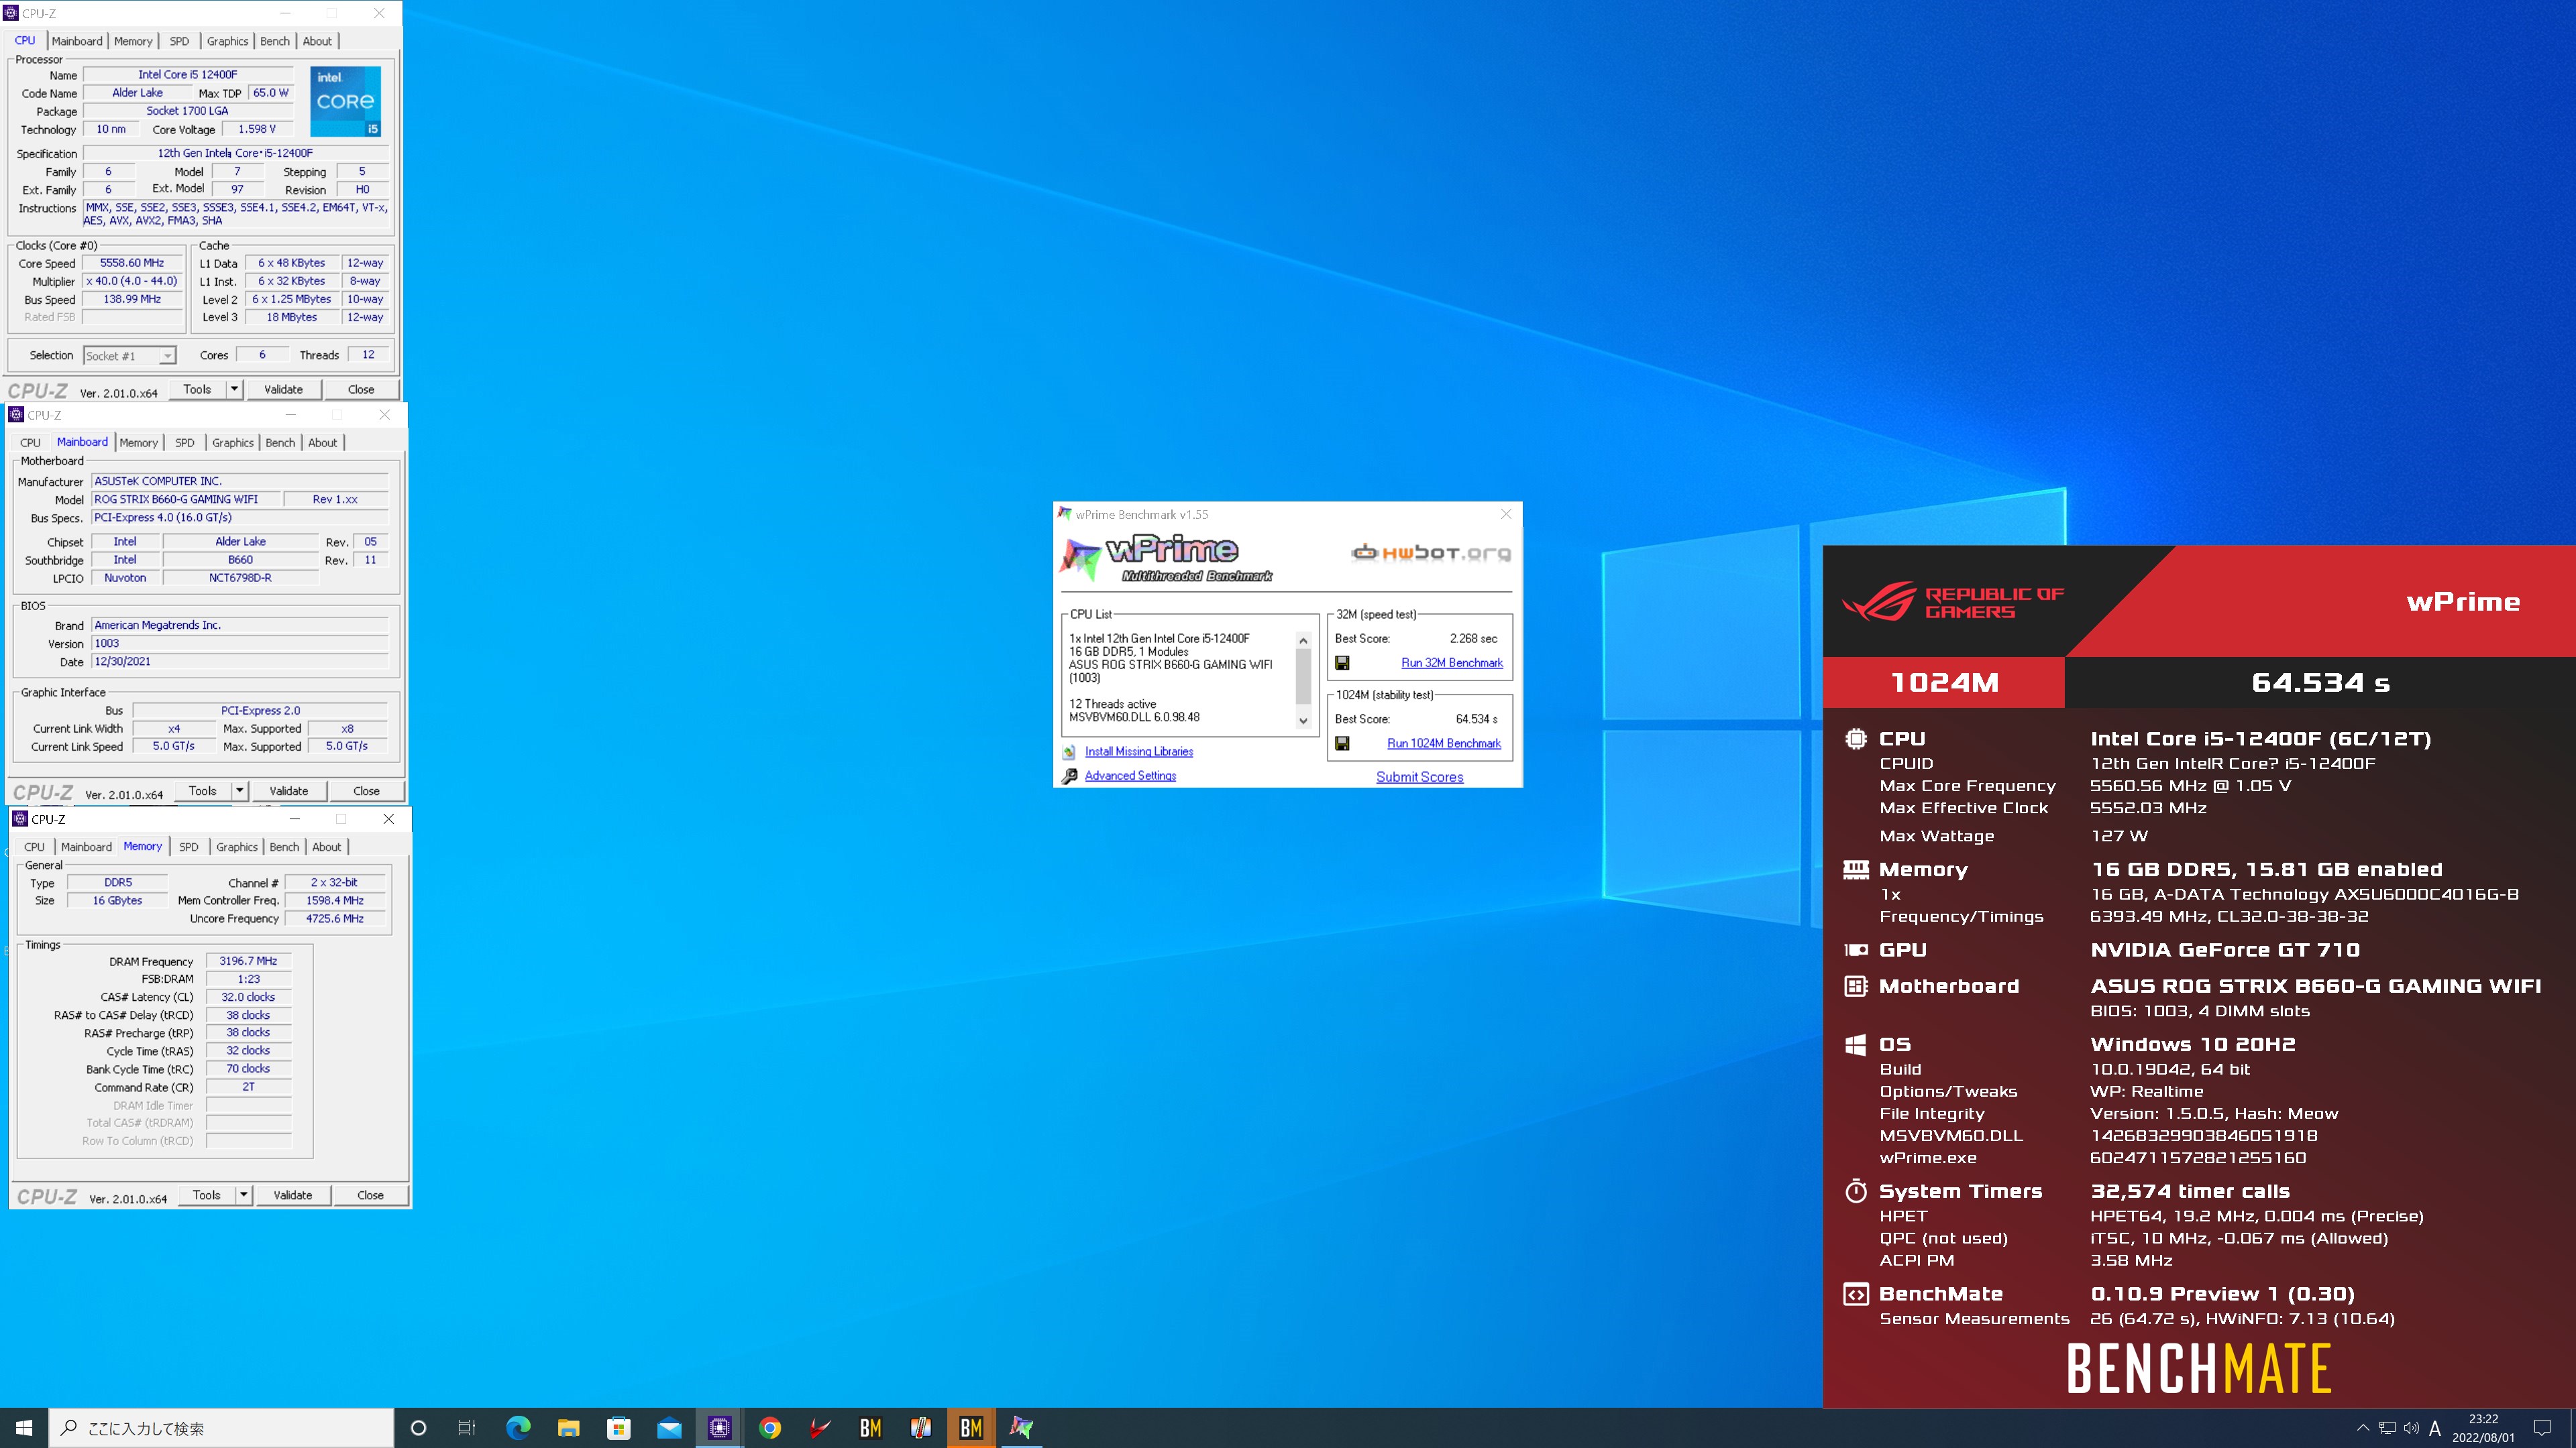Screen dimensions: 2576x1448
Task: Open Google Chrome from the taskbar
Action: [770, 1428]
